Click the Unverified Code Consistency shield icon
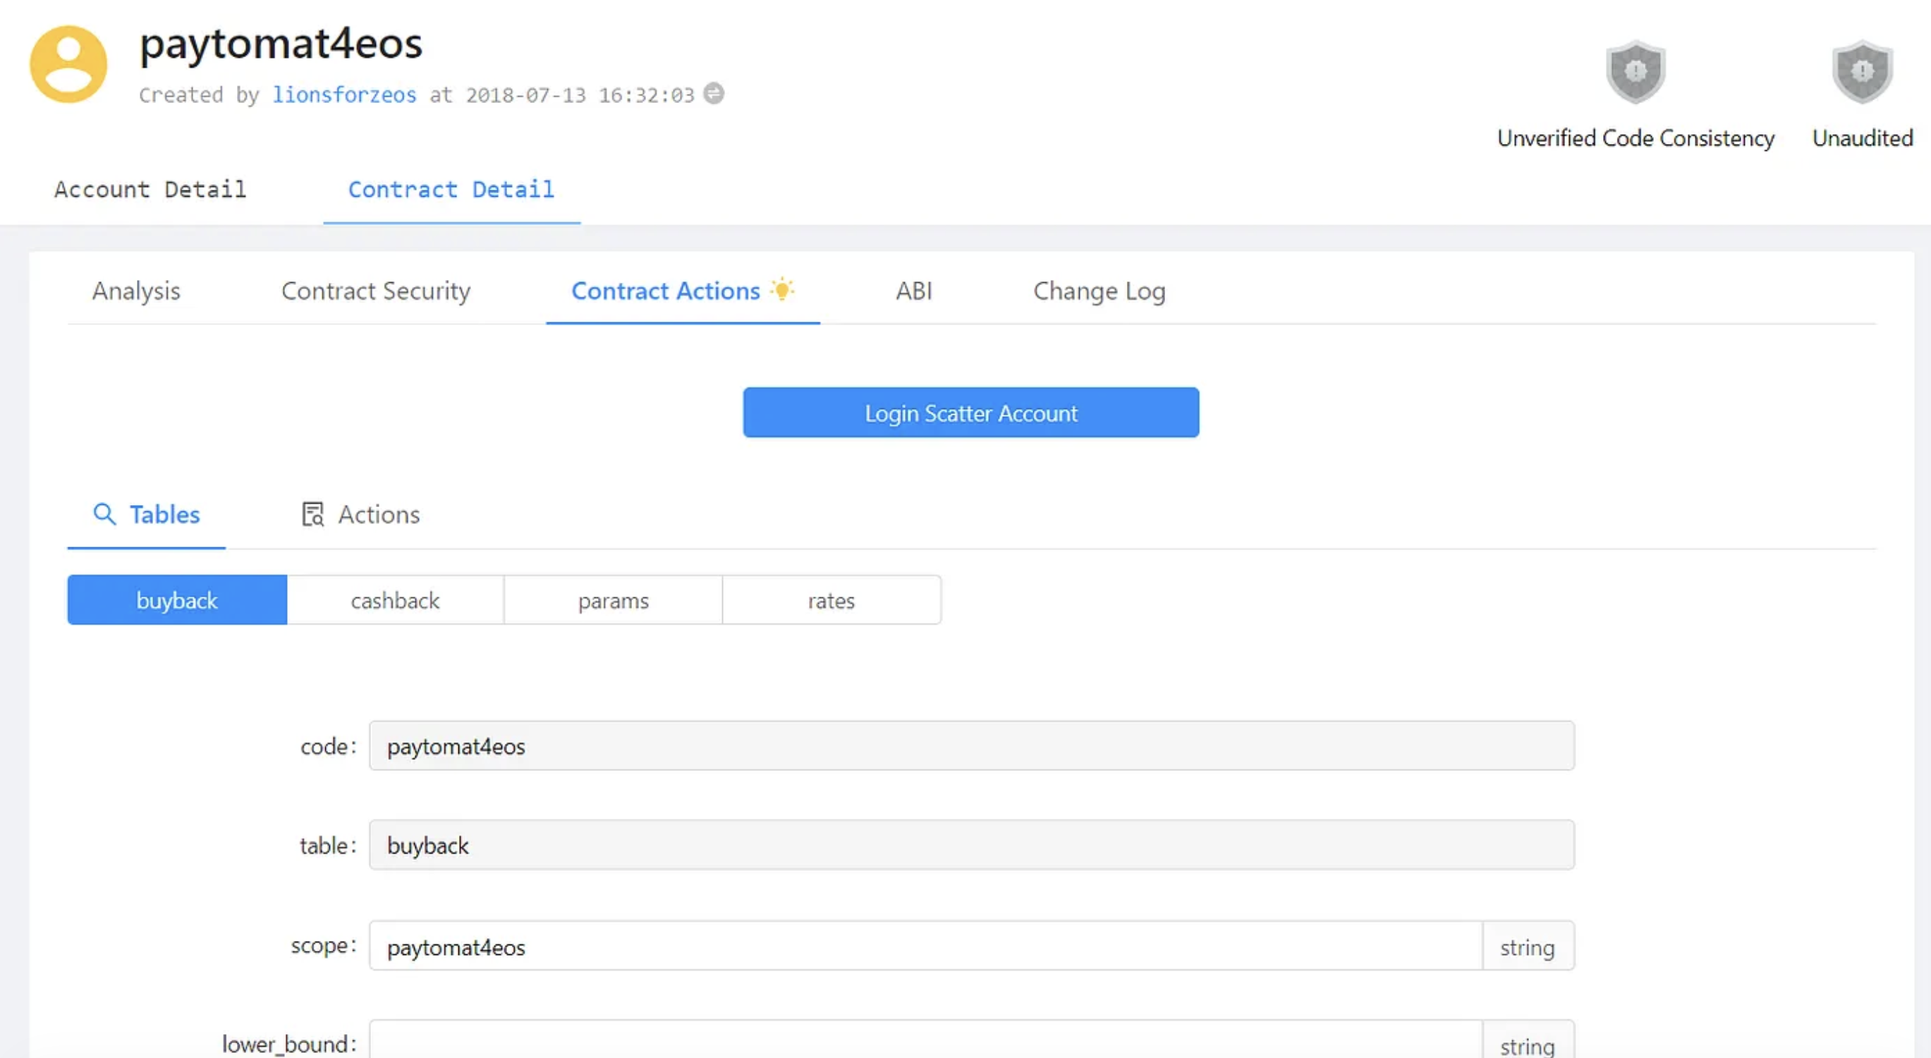Viewport: 1931px width, 1058px height. [x=1635, y=72]
